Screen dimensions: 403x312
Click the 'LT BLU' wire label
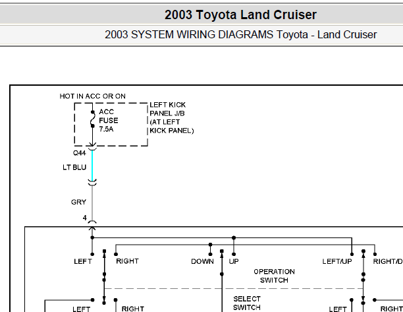[74, 168]
